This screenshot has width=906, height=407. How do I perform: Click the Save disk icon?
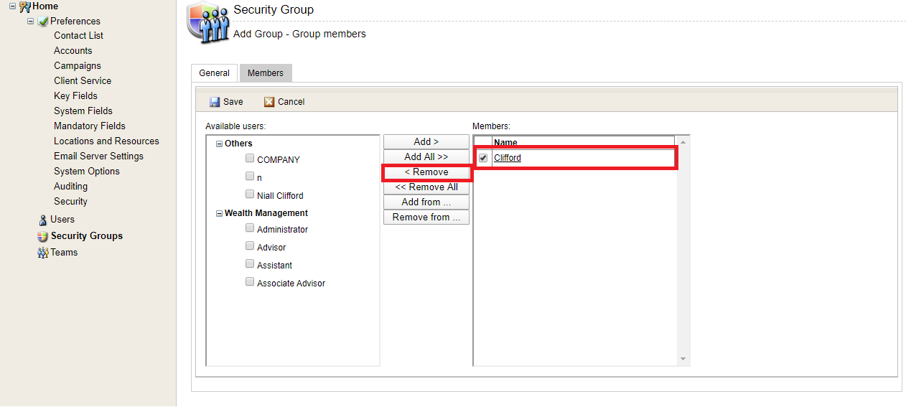(x=214, y=102)
